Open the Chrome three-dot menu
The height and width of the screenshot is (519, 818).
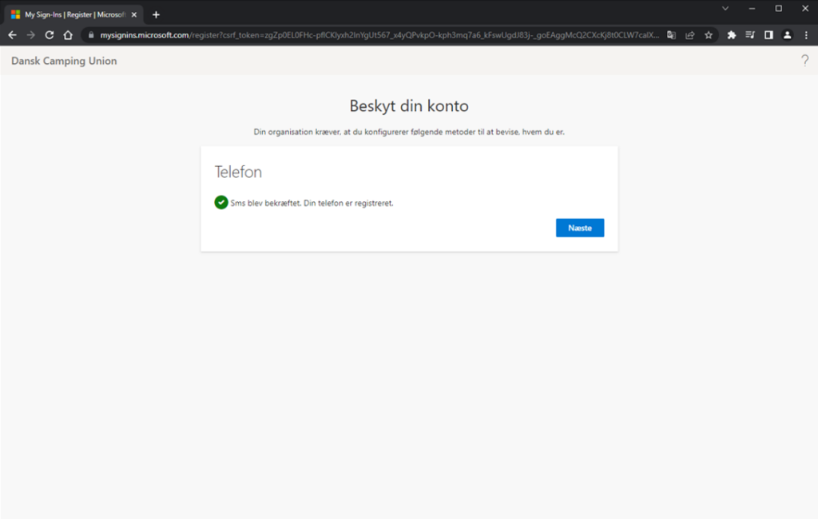pos(805,35)
